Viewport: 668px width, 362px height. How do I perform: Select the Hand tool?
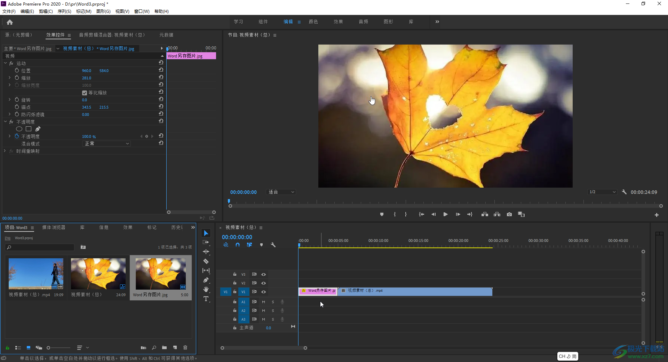point(206,289)
